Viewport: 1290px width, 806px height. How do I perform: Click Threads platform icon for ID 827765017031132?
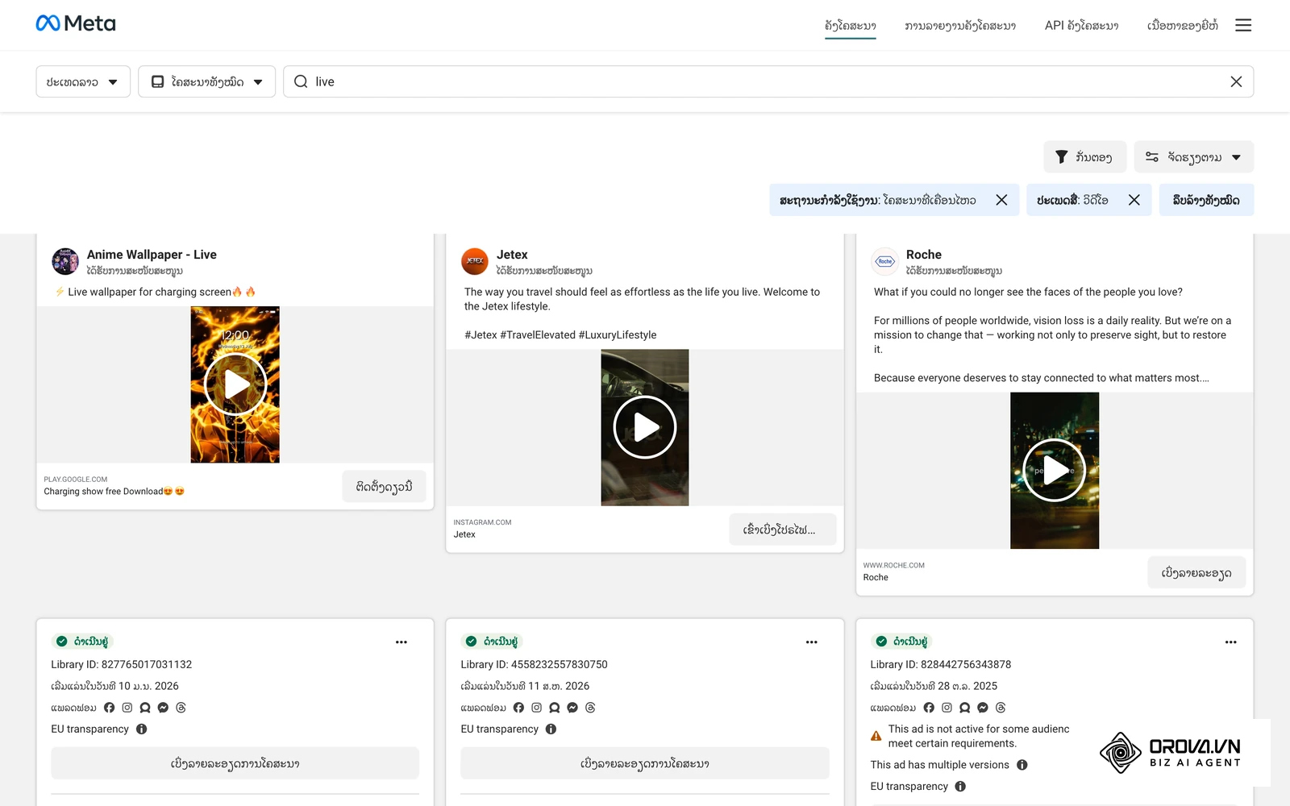point(181,708)
